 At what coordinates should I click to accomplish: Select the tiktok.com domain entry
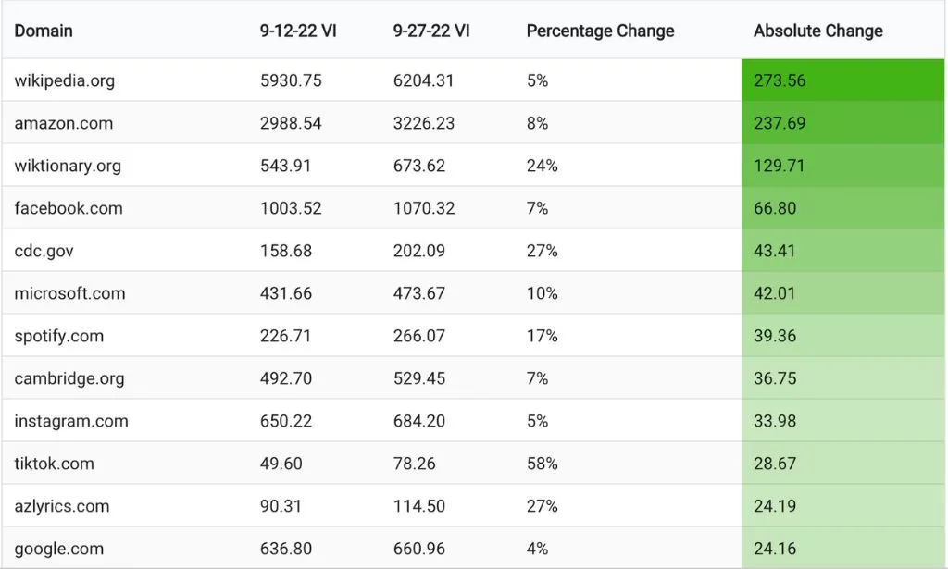[x=54, y=464]
